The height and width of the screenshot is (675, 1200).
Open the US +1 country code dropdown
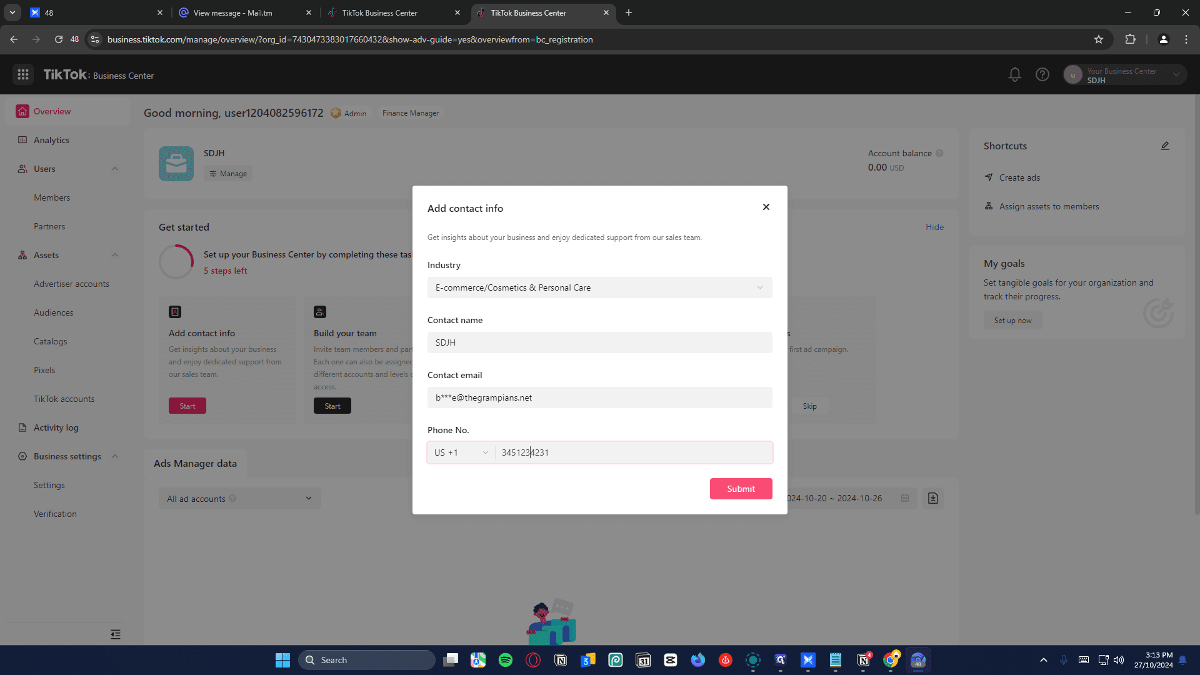tap(461, 452)
